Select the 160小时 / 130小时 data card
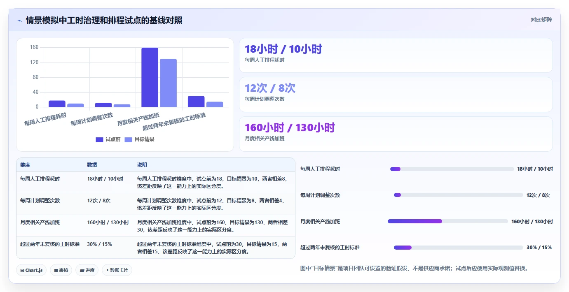The image size is (569, 292). tap(396, 134)
